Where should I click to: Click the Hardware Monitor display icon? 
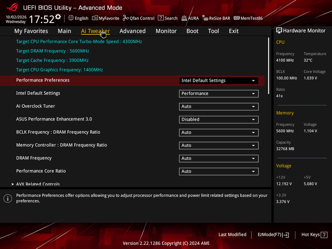point(279,30)
